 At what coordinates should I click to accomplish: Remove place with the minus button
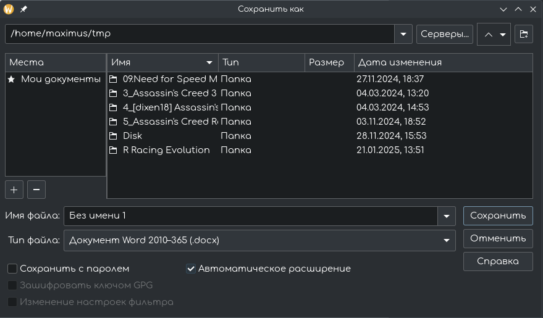[x=36, y=190]
